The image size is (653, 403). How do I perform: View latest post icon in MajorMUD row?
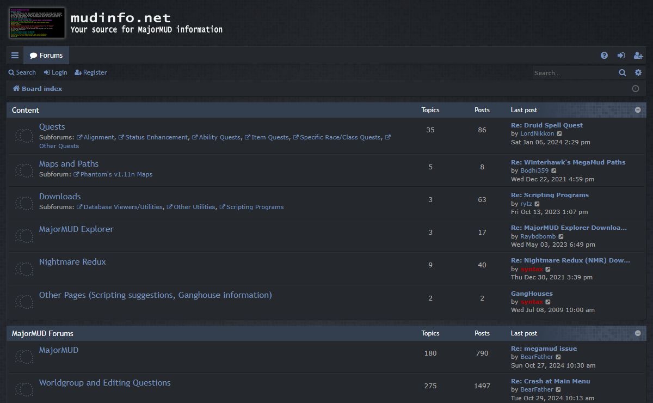click(x=558, y=357)
